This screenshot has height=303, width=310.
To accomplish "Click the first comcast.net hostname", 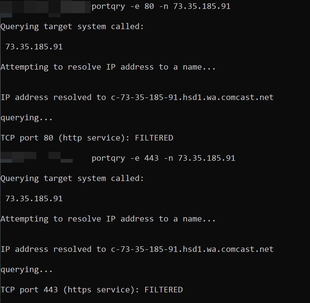I will coord(192,97).
